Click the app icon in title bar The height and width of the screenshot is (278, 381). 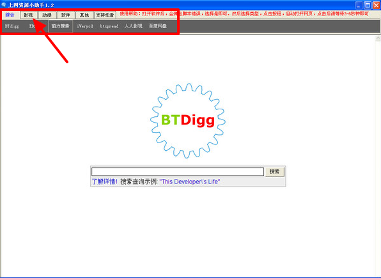click(4, 4)
